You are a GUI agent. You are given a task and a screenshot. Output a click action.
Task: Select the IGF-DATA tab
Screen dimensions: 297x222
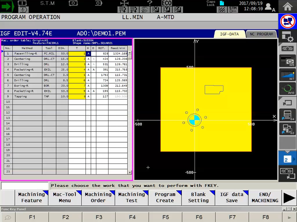[229, 34]
